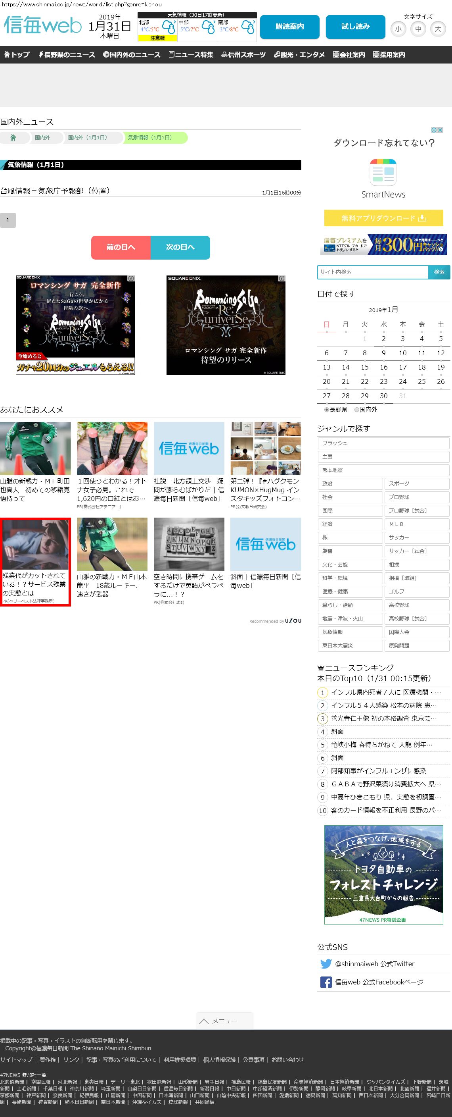Click the Twitter bird icon
Viewport: 452px width, 1117px height.
[x=326, y=963]
